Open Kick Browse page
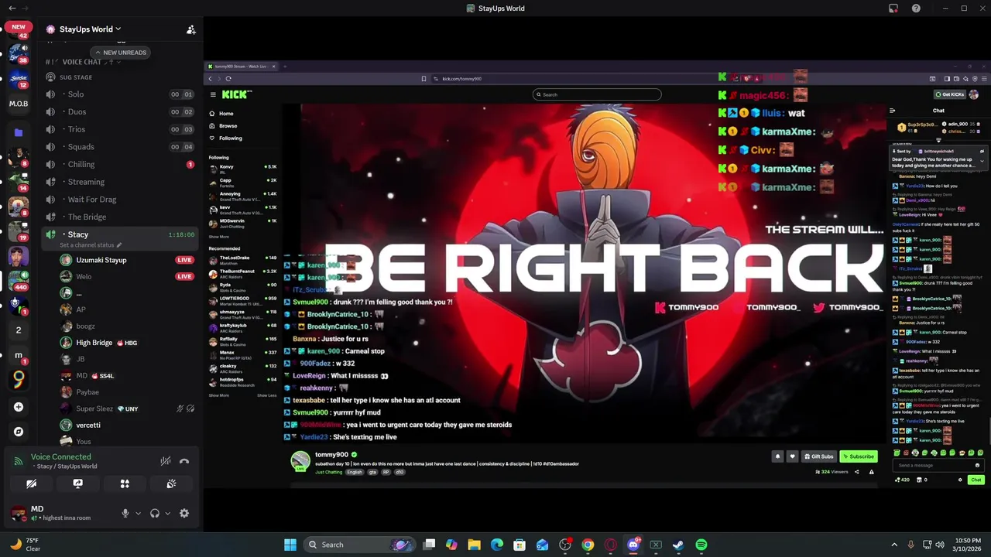The height and width of the screenshot is (557, 991). point(228,125)
